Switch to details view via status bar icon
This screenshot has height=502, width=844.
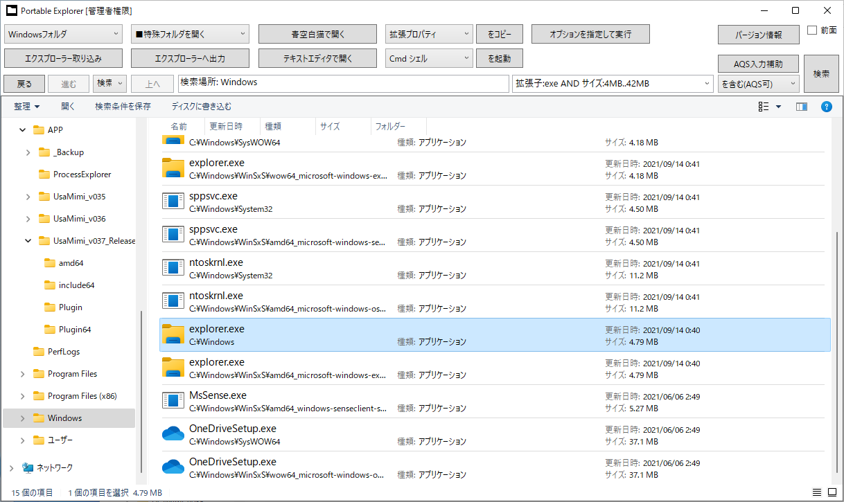pyautogui.click(x=816, y=492)
